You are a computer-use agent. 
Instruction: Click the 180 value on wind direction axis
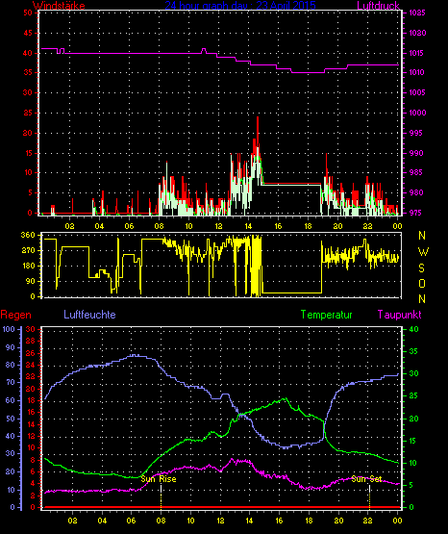(28, 266)
